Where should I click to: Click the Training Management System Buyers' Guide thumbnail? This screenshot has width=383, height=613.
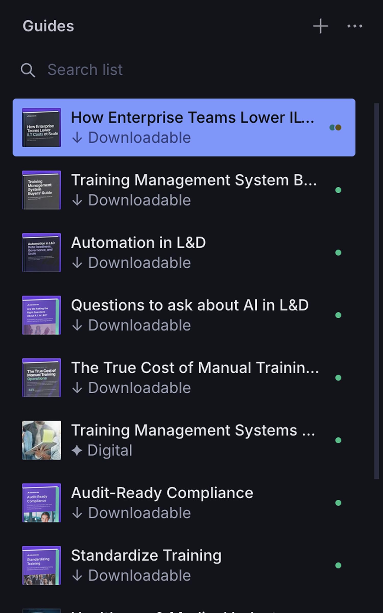pyautogui.click(x=42, y=190)
